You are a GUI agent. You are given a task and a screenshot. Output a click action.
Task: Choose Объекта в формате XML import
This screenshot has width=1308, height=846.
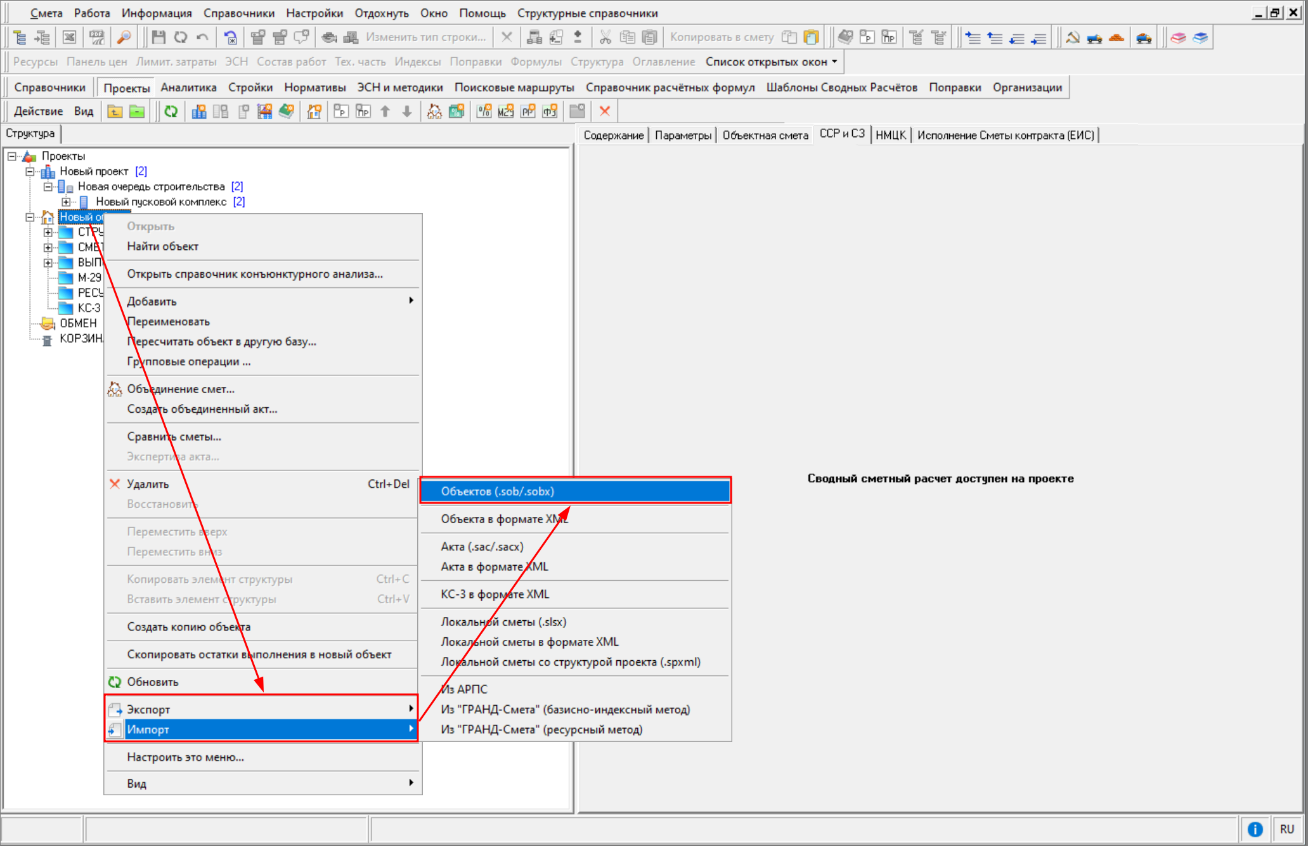576,519
